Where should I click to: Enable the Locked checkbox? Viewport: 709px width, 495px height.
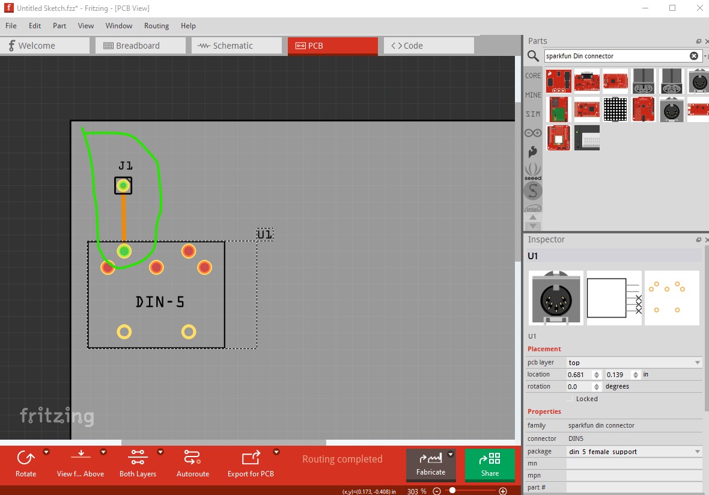571,399
